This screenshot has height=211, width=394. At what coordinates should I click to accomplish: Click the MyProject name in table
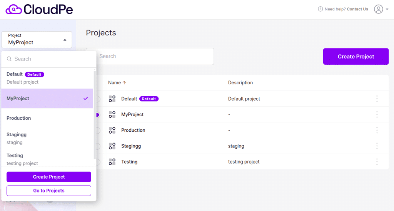click(x=132, y=114)
